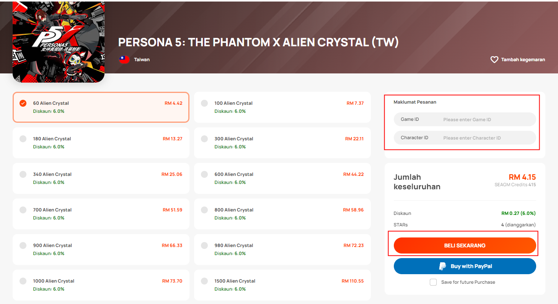Select the 700 Alien Crystal radio button

23,210
